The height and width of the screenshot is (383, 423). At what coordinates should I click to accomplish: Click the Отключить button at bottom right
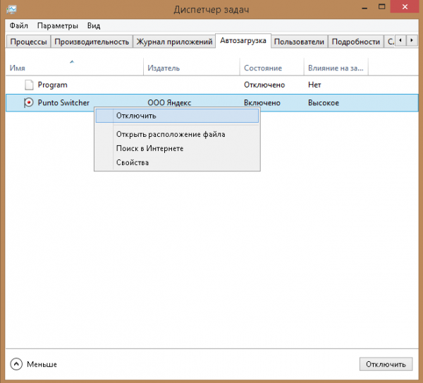[x=386, y=364]
